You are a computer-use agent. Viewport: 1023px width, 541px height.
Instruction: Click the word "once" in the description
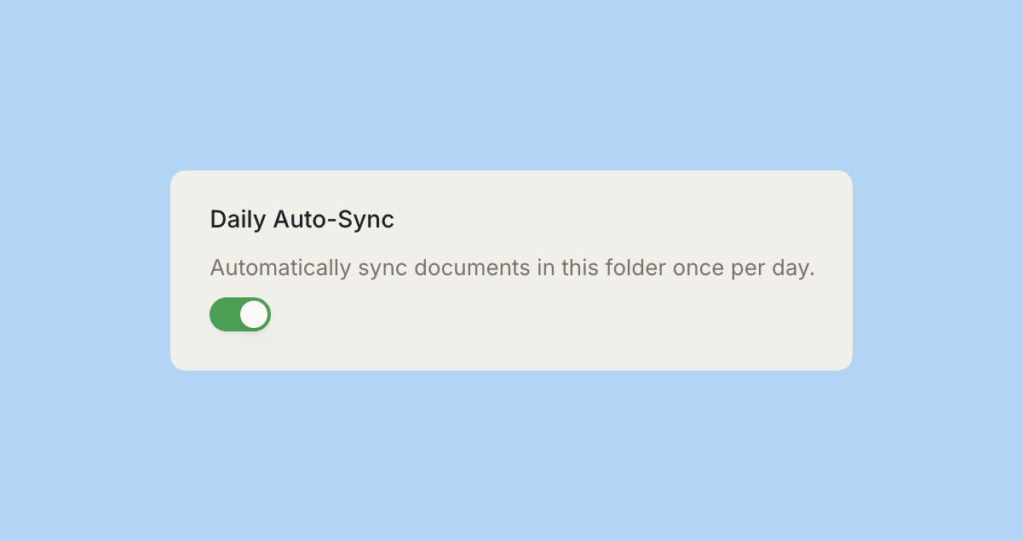click(698, 268)
